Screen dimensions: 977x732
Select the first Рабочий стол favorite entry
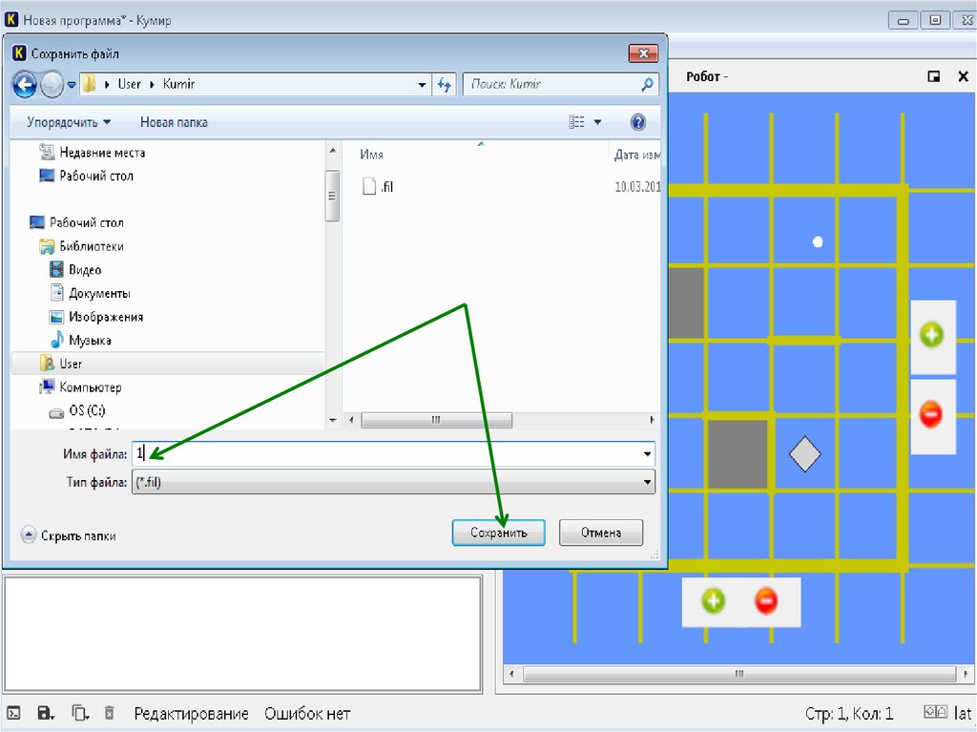pos(87,176)
